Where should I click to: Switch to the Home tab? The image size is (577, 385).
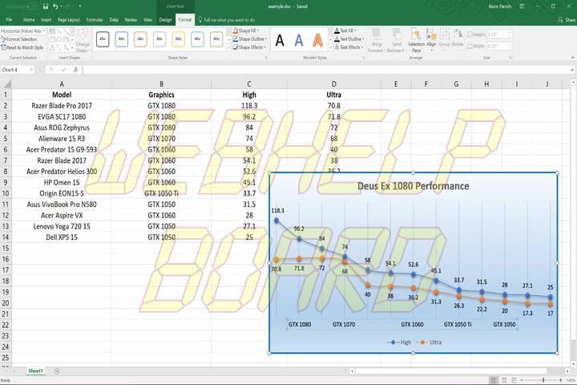click(x=29, y=19)
